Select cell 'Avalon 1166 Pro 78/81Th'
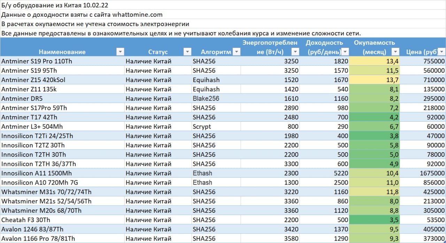 (62, 239)
